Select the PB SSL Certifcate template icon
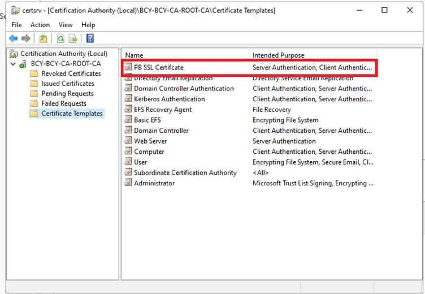This screenshot has width=425, height=294. point(129,68)
